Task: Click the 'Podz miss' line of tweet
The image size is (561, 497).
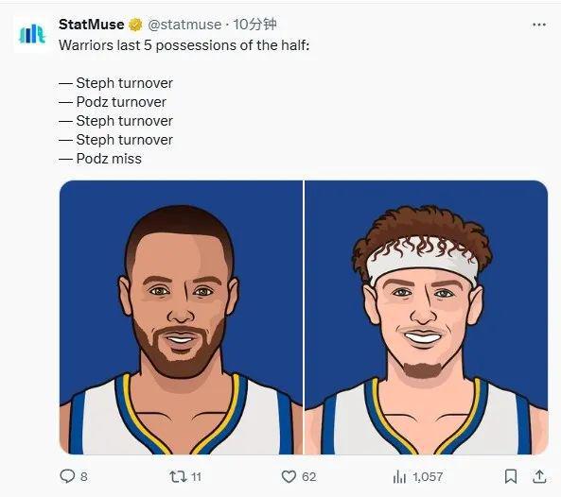Action: coord(100,159)
